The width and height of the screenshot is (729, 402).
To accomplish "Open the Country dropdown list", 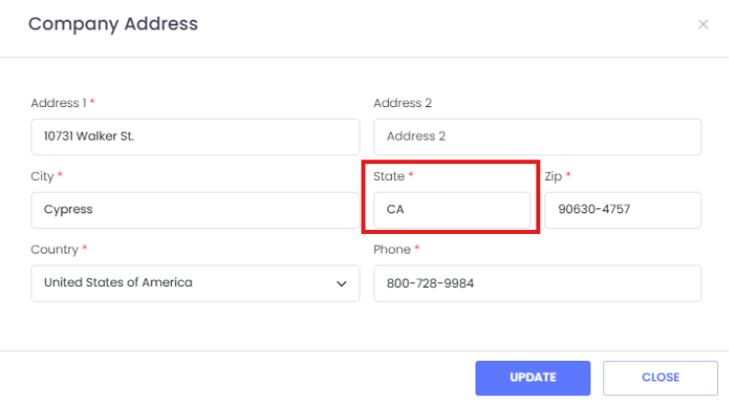I will (x=195, y=283).
